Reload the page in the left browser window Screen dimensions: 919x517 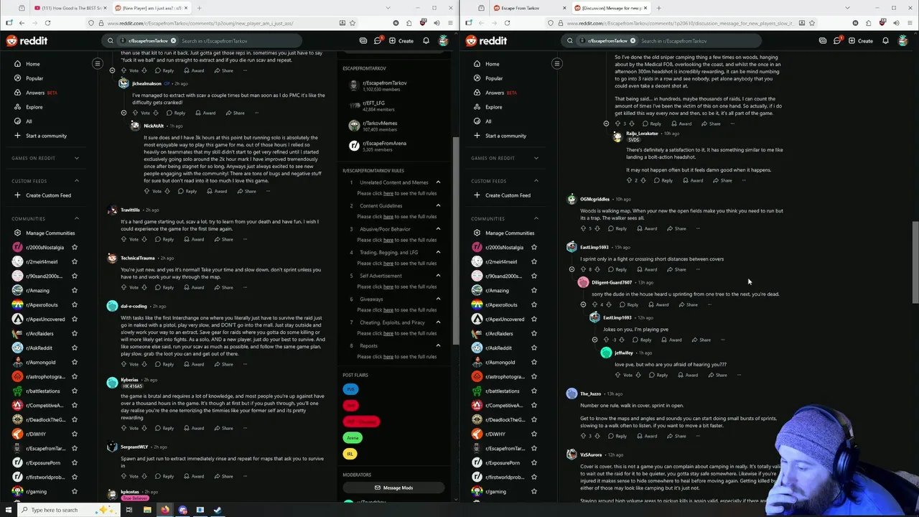click(47, 23)
